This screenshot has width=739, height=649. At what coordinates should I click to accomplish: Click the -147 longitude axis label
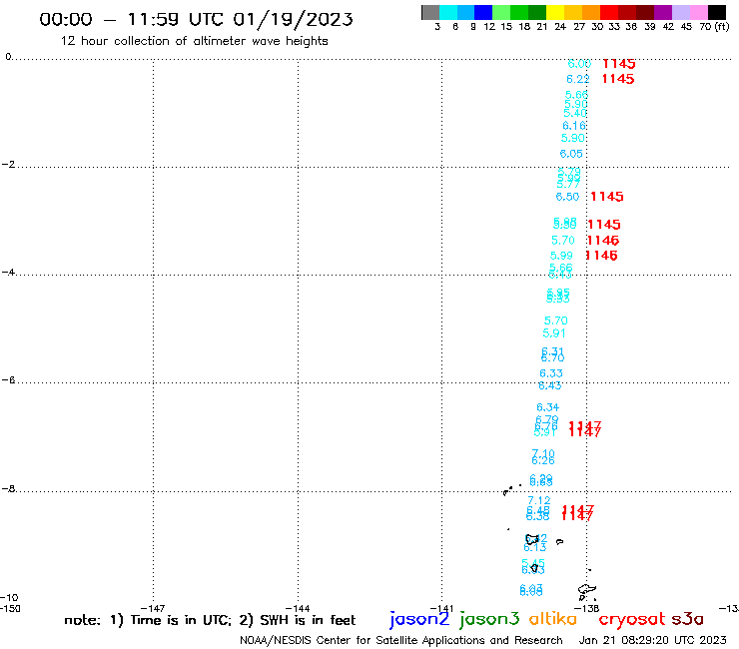pyautogui.click(x=153, y=609)
